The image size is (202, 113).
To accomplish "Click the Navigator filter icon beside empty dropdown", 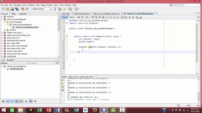I will pos(57,63).
